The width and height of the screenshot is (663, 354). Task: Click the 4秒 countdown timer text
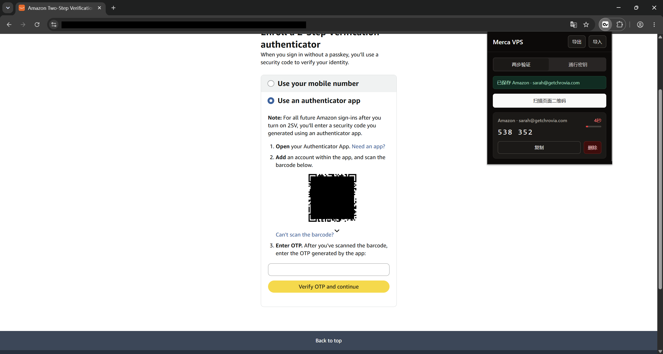[597, 120]
